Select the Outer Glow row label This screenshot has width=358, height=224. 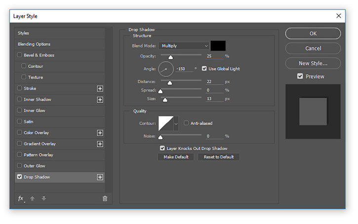pyautogui.click(x=35, y=166)
